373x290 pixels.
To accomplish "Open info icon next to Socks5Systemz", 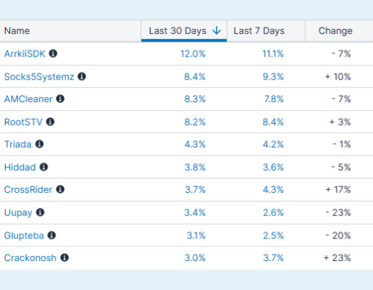I will [82, 76].
